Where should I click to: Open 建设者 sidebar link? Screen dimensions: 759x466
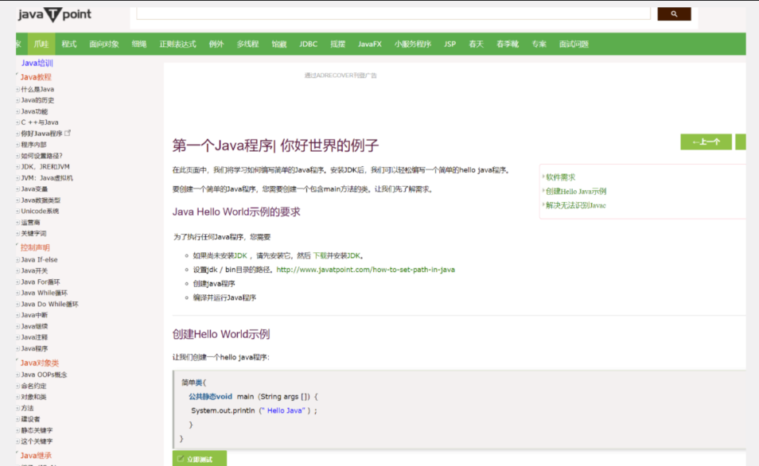[x=30, y=419]
